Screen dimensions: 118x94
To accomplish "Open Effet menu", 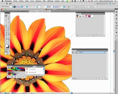I will point(44,1).
